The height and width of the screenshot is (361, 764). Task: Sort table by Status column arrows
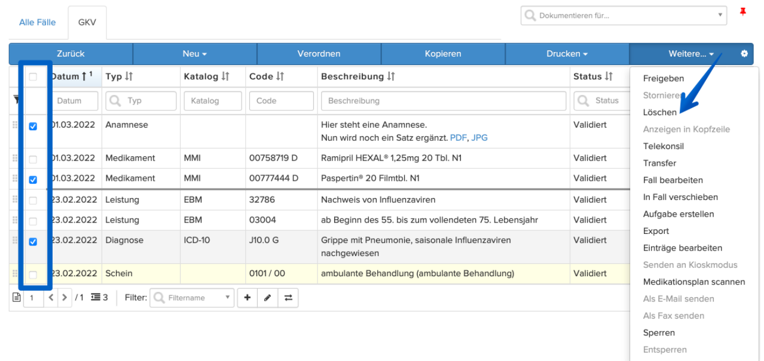pyautogui.click(x=609, y=76)
